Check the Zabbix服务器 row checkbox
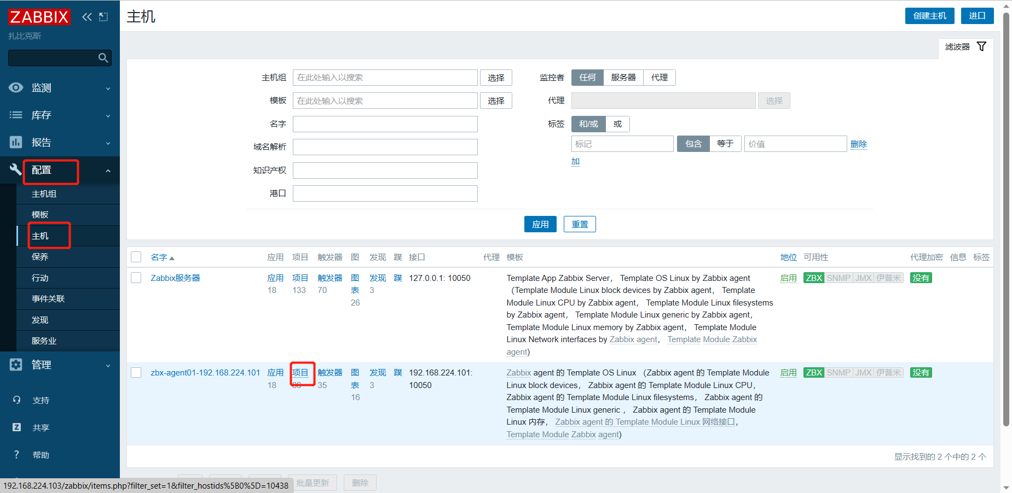 [x=136, y=278]
